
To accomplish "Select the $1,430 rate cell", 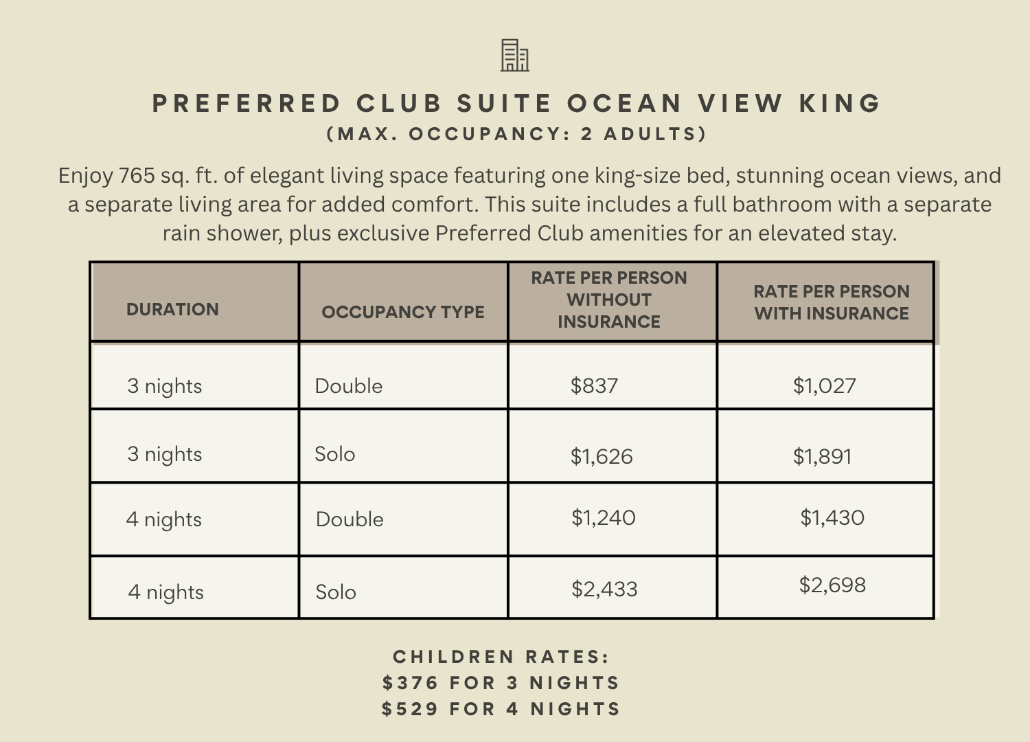I will pyautogui.click(x=832, y=517).
